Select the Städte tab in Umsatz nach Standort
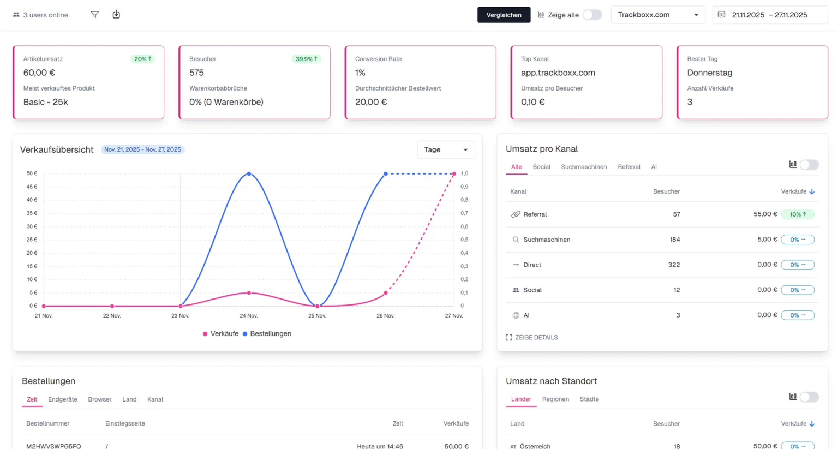The width and height of the screenshot is (838, 449). pyautogui.click(x=589, y=399)
